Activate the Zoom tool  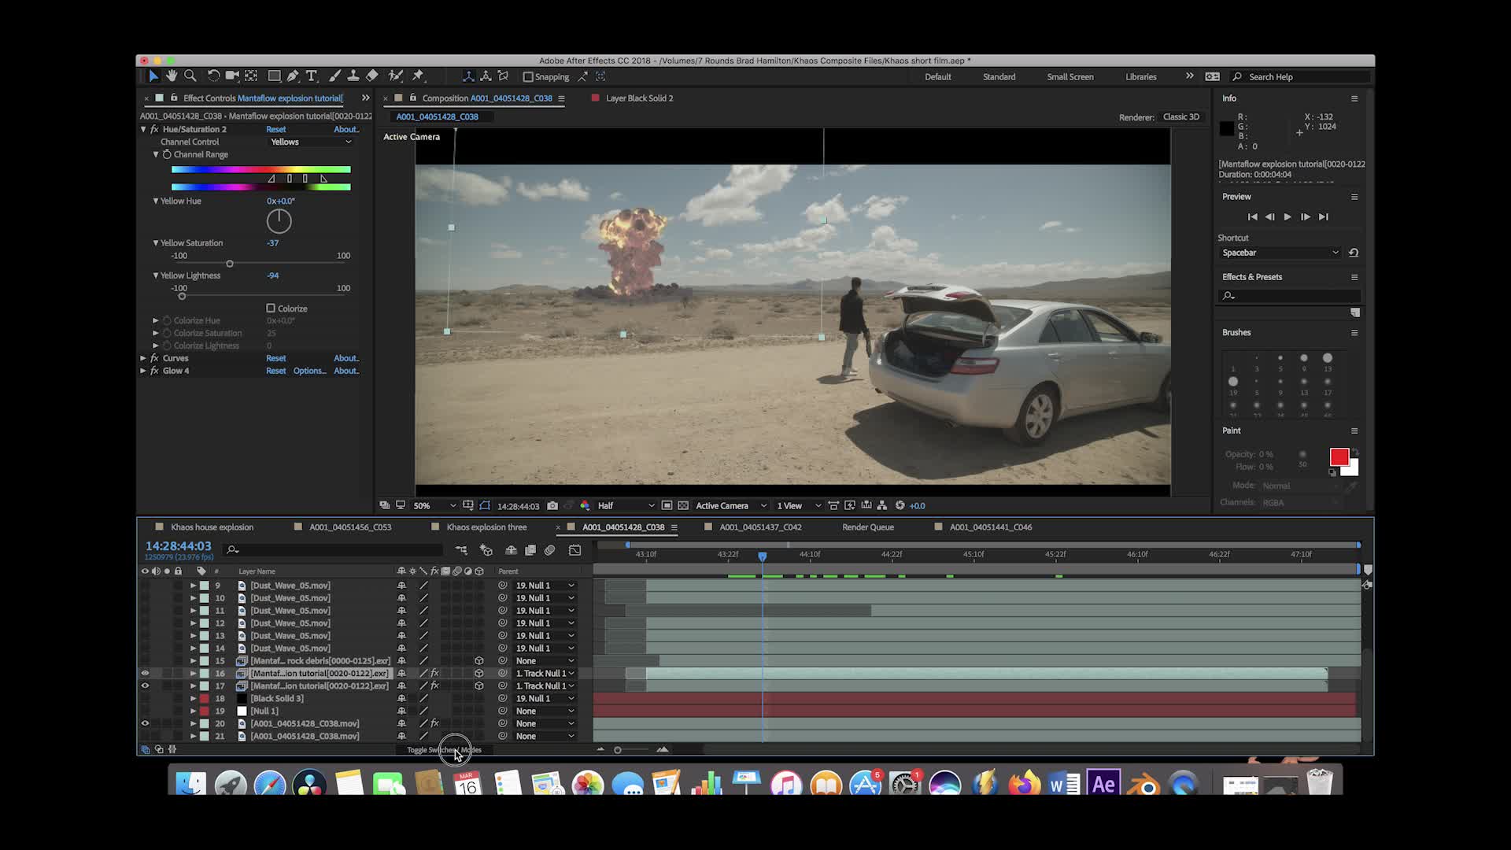pos(190,76)
